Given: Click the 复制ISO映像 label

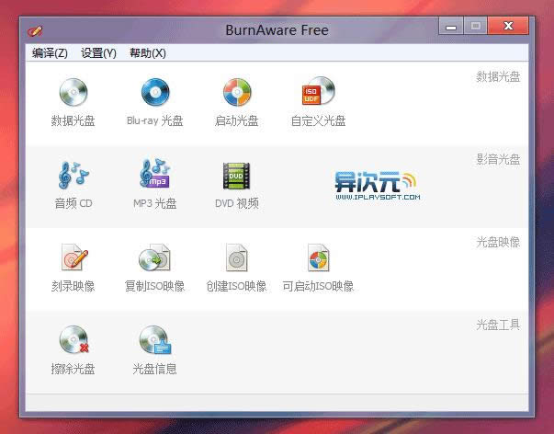Looking at the screenshot, I should point(154,286).
